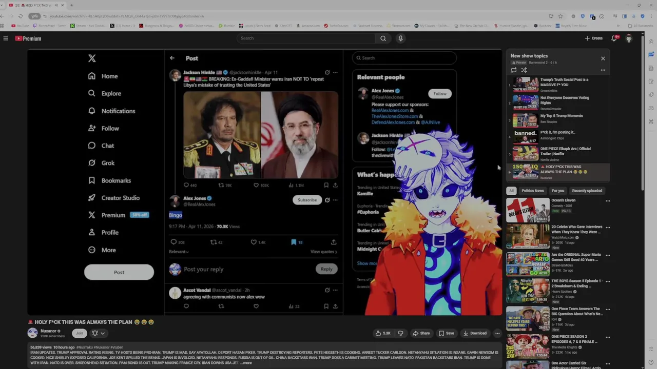The height and width of the screenshot is (369, 657).
Task: Open a new browser tab with plus
Action: 71,5
